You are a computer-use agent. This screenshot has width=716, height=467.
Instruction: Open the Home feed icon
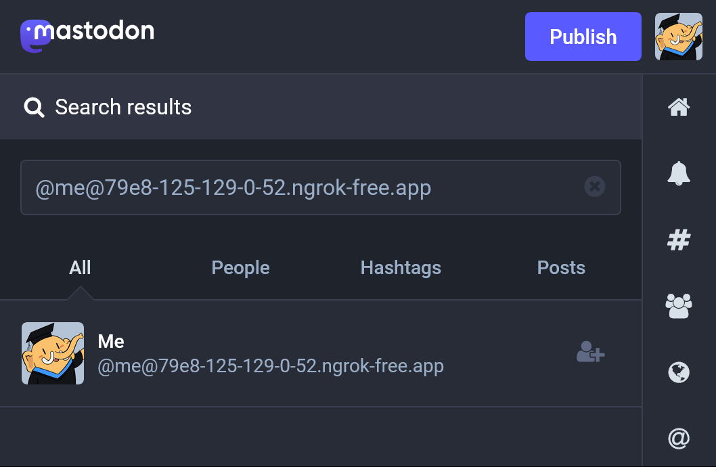tap(679, 106)
